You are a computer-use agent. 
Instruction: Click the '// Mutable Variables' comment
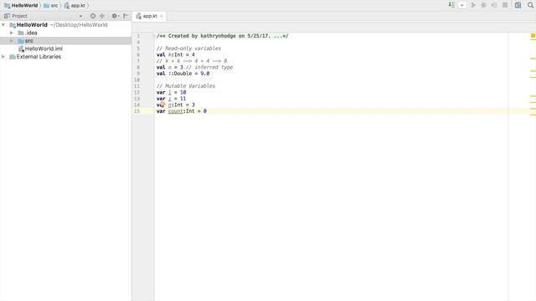point(186,86)
